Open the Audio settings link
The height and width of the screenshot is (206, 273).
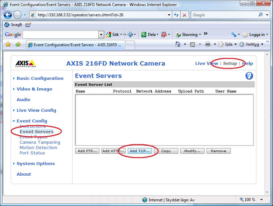(24, 100)
